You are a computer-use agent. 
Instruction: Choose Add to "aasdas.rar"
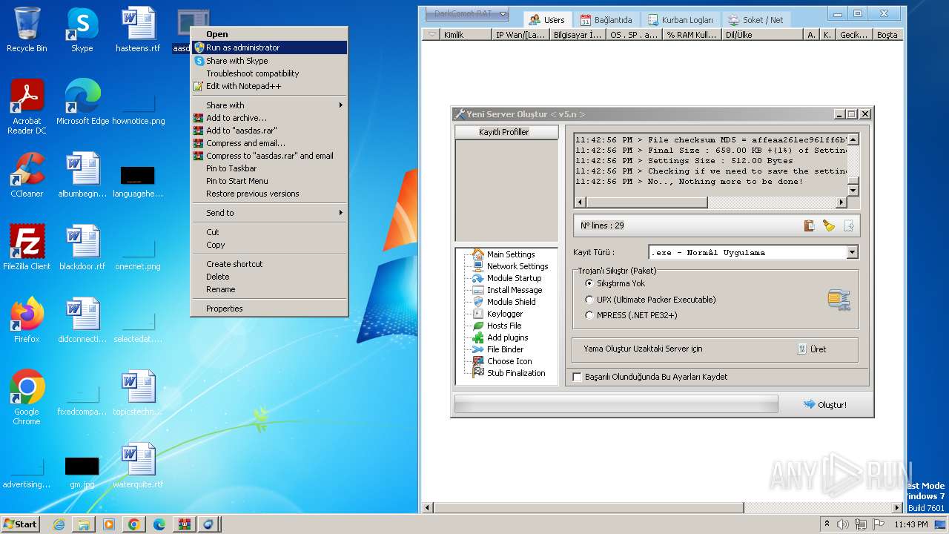[x=270, y=131]
